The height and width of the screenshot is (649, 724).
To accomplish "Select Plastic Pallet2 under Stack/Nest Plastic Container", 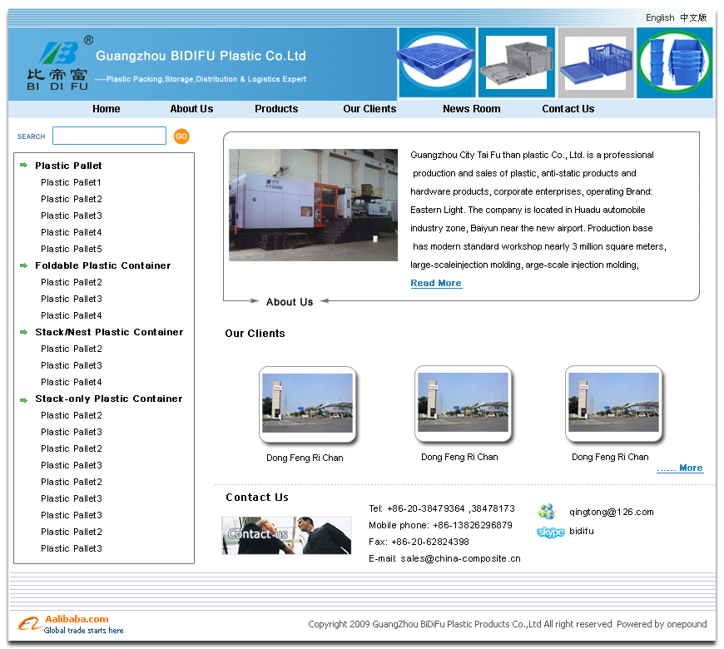I will [71, 349].
